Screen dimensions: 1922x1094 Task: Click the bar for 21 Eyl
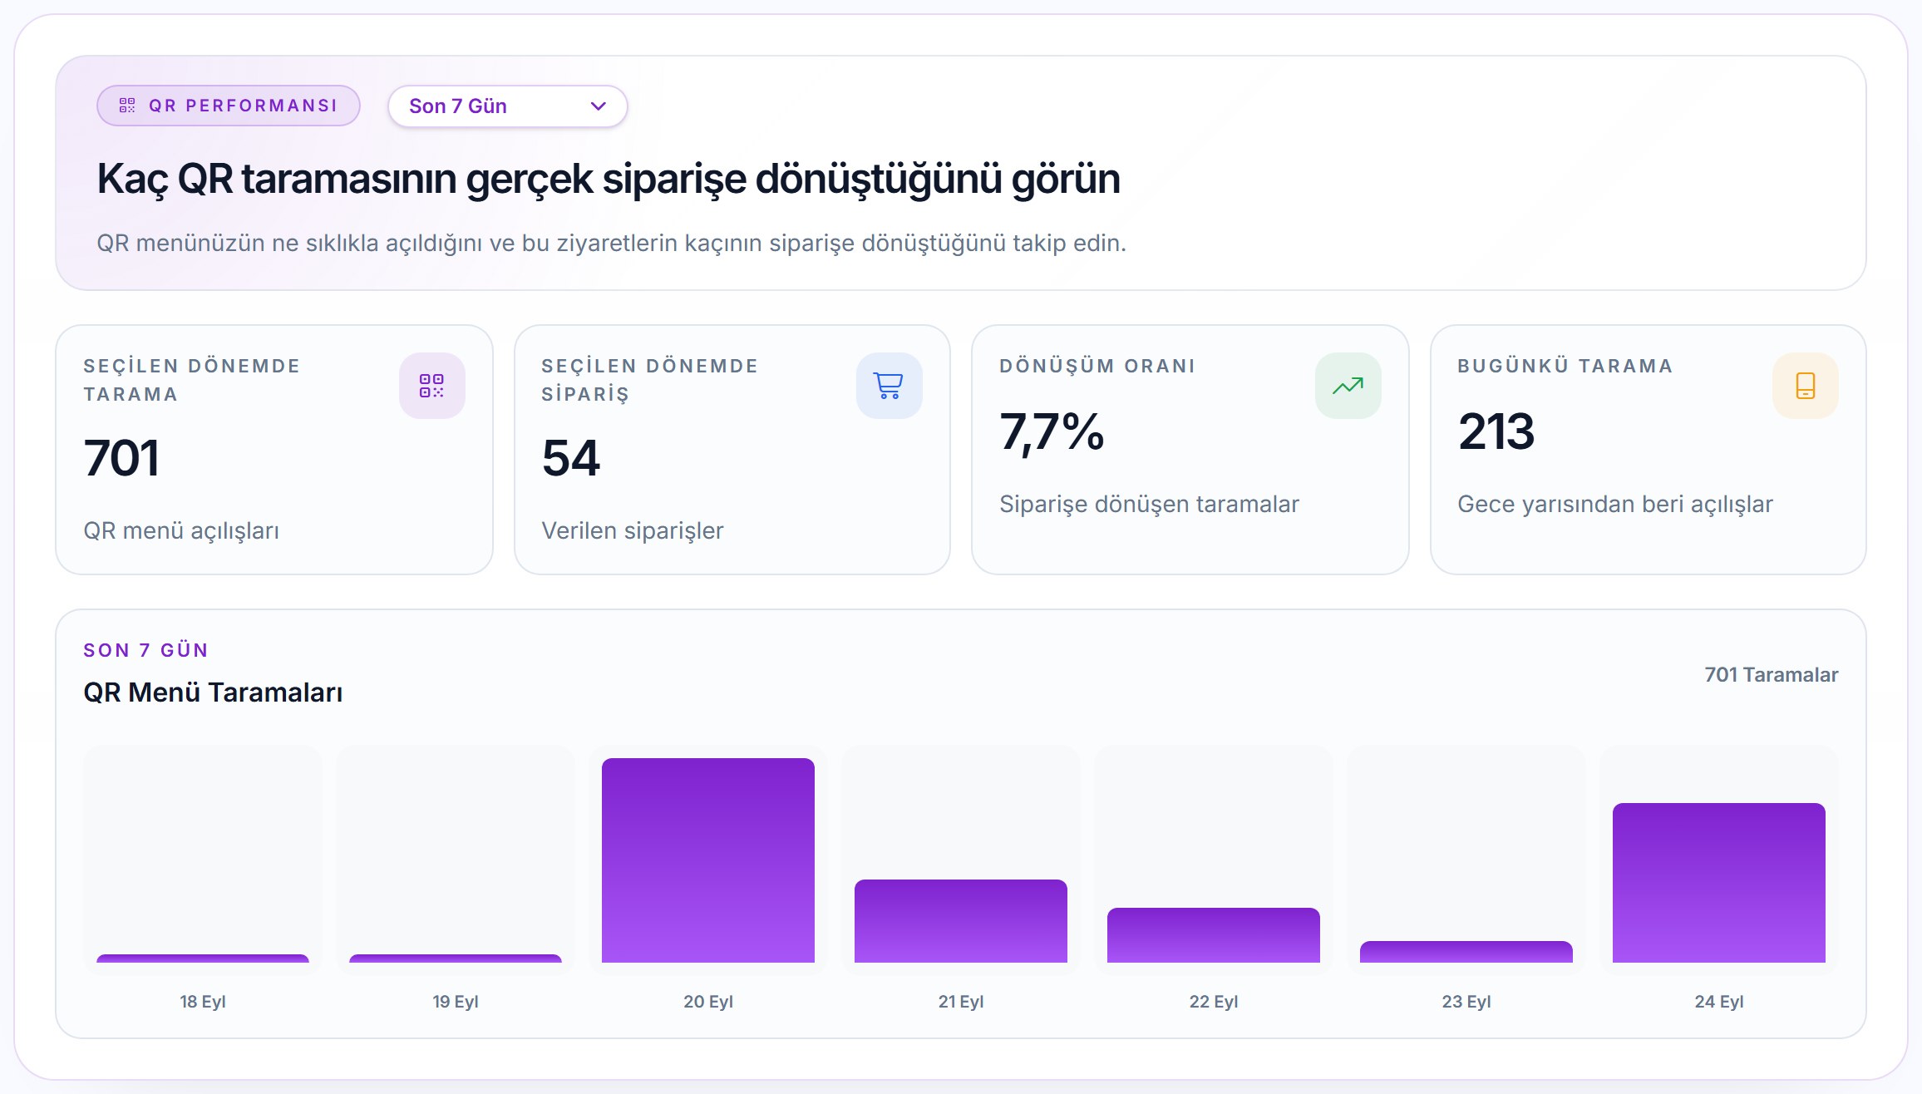click(961, 921)
